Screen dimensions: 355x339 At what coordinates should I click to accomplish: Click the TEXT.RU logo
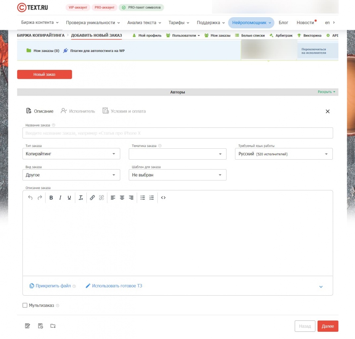click(32, 8)
